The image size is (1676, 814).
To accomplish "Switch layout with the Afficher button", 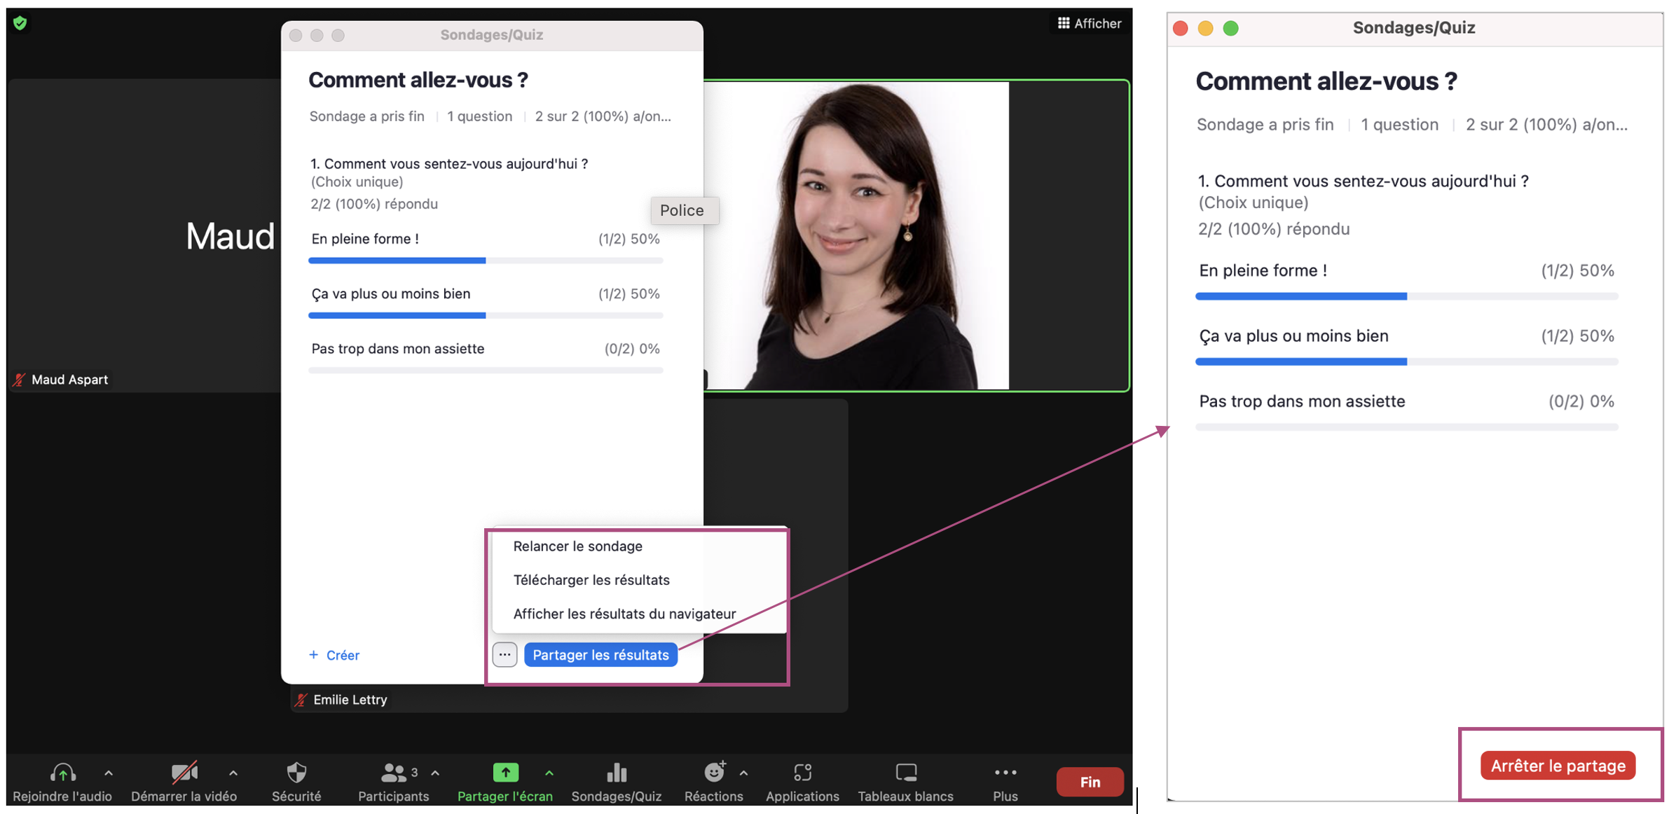I will click(x=1089, y=23).
